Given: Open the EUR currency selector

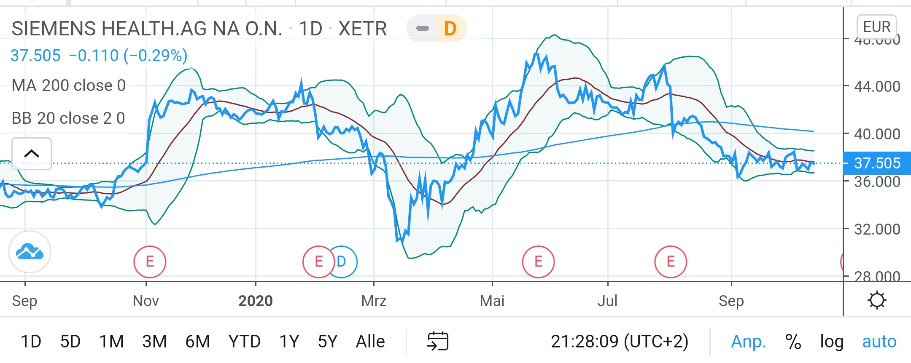Looking at the screenshot, I should click(876, 27).
